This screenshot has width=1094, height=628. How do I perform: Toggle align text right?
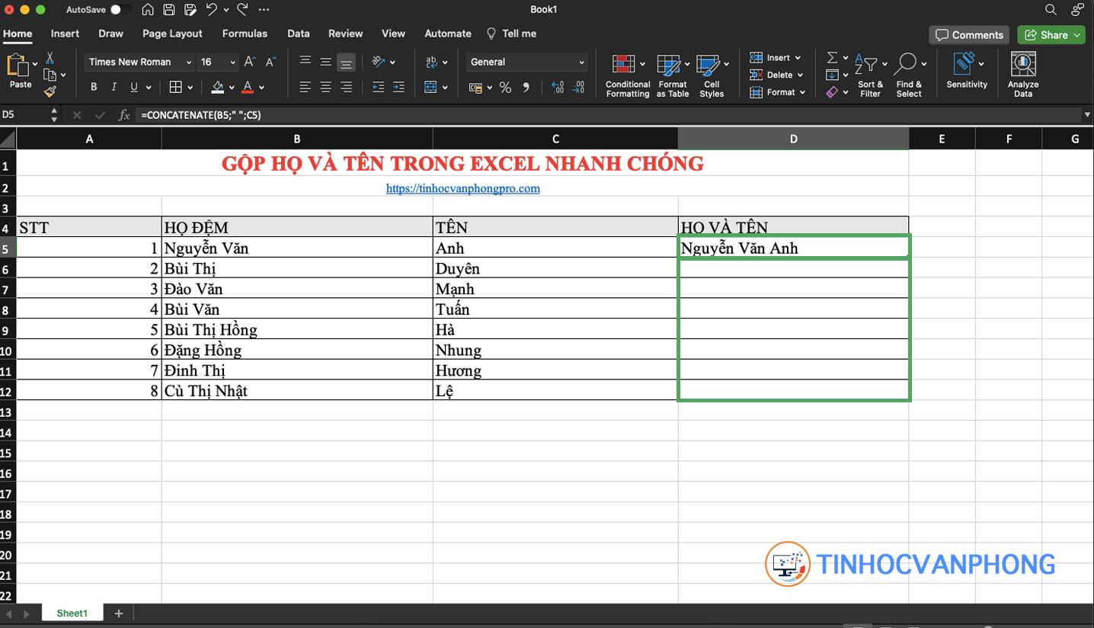tap(347, 88)
